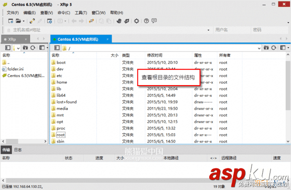Click the Disconnect toolbar icon
291x190 pixels.
(40, 21)
